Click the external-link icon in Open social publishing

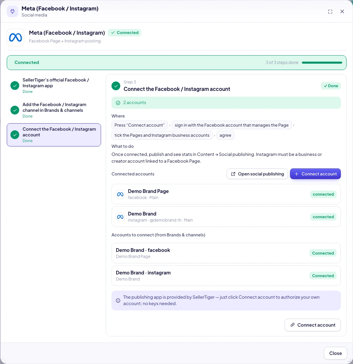(233, 174)
